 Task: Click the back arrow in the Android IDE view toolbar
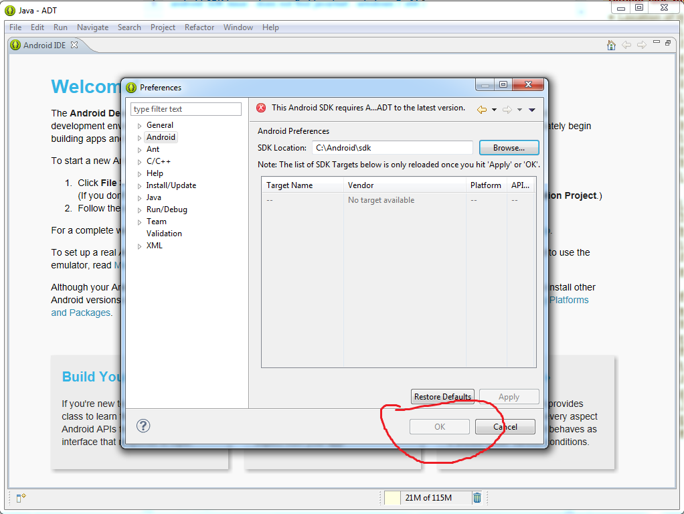coord(626,44)
